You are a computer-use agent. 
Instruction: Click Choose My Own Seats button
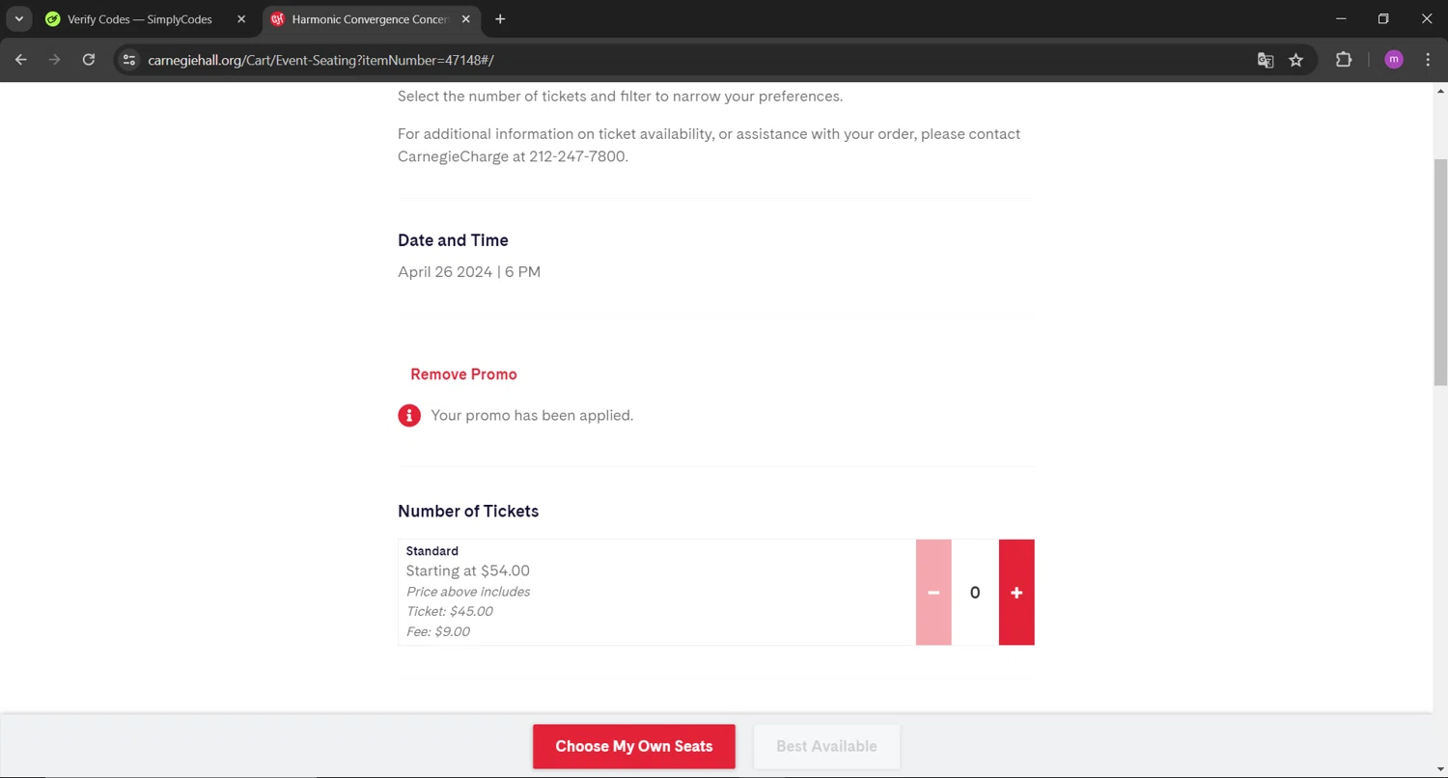(634, 746)
